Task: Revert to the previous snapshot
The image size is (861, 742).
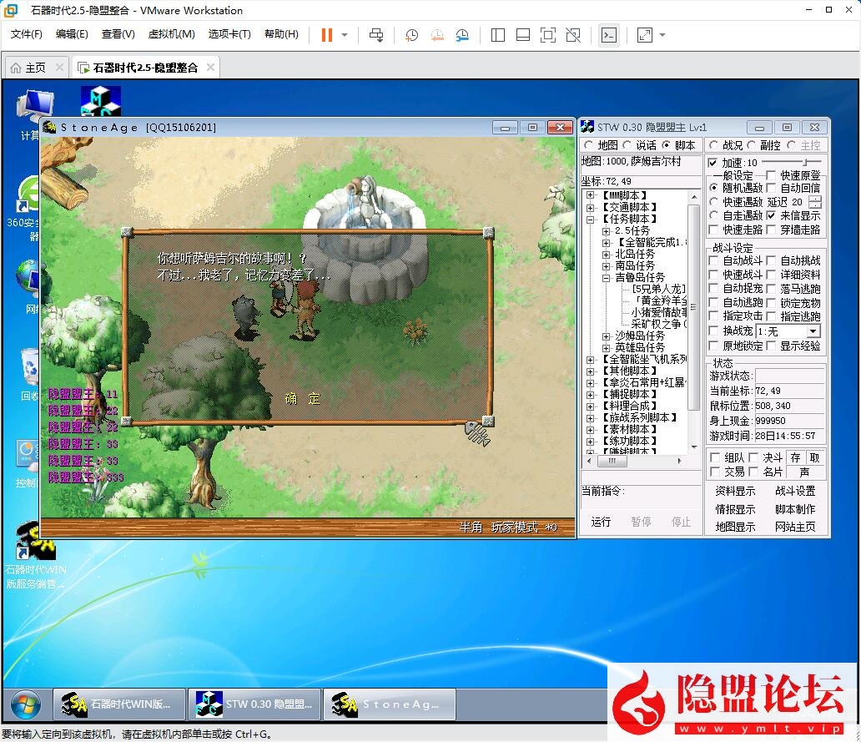Action: [435, 34]
